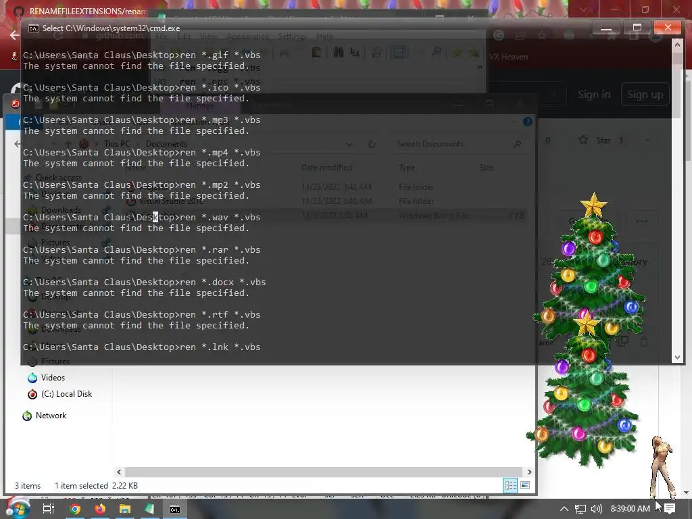
Task: Click cmd scrollbar up arrow
Action: [677, 44]
